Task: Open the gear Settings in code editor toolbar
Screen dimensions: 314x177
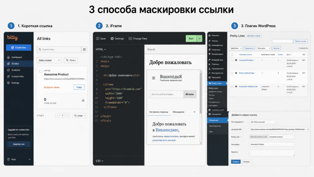Action: click(117, 38)
